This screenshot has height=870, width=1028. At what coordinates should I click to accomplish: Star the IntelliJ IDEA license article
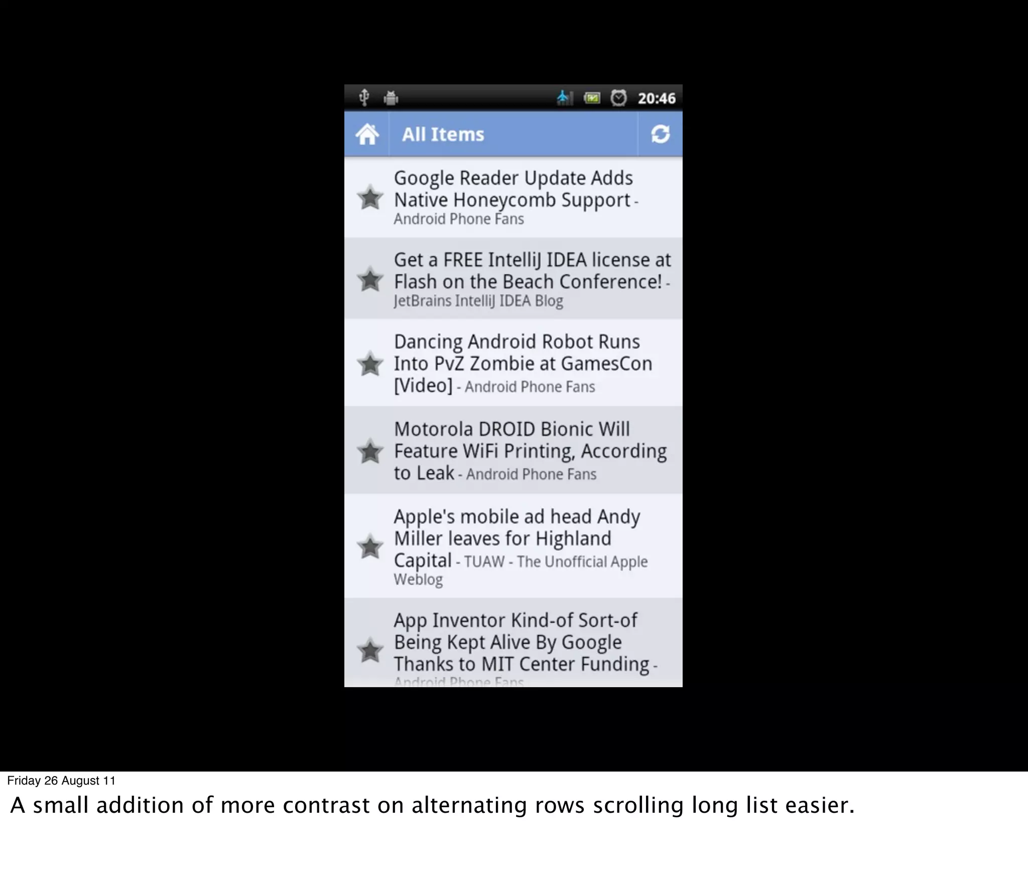click(x=370, y=279)
